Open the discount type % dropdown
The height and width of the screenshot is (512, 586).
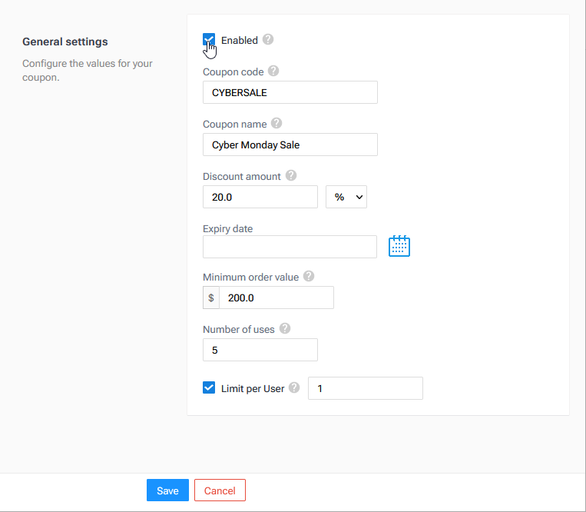click(346, 197)
